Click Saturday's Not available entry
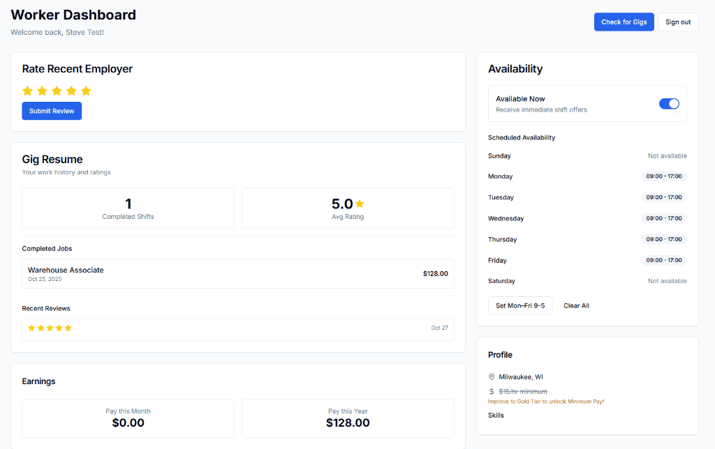This screenshot has height=449, width=715. (x=668, y=281)
